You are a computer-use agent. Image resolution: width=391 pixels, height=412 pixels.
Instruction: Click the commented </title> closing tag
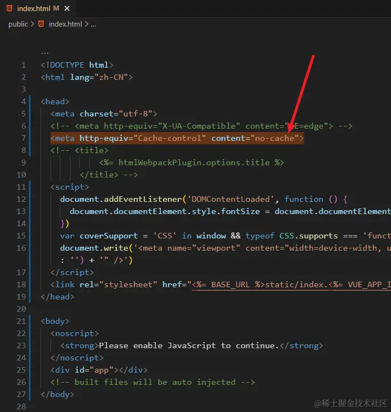click(x=99, y=175)
